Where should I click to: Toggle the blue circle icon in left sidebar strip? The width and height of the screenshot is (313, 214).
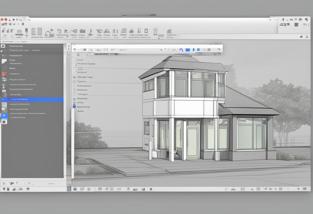[4, 115]
